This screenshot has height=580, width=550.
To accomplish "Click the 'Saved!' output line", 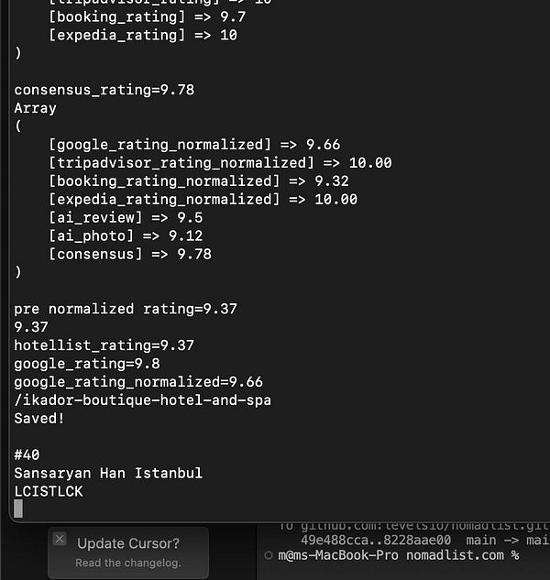I will [39, 419].
